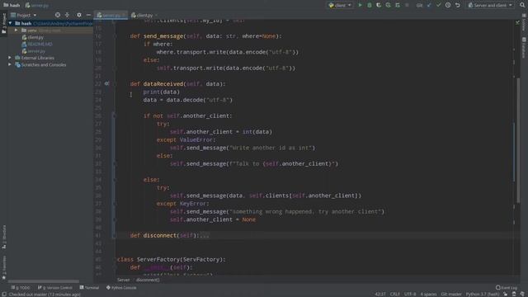Click the 4 spaces indent indicator

tap(428, 295)
